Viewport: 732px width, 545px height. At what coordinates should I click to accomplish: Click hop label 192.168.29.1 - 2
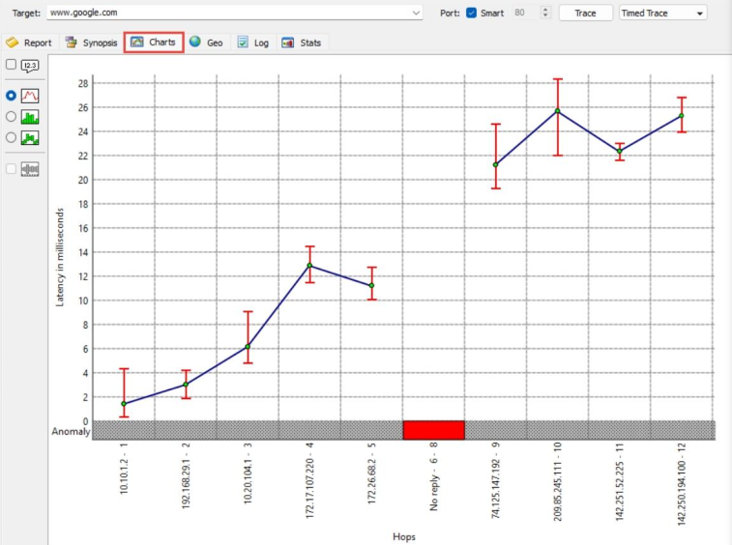[186, 475]
